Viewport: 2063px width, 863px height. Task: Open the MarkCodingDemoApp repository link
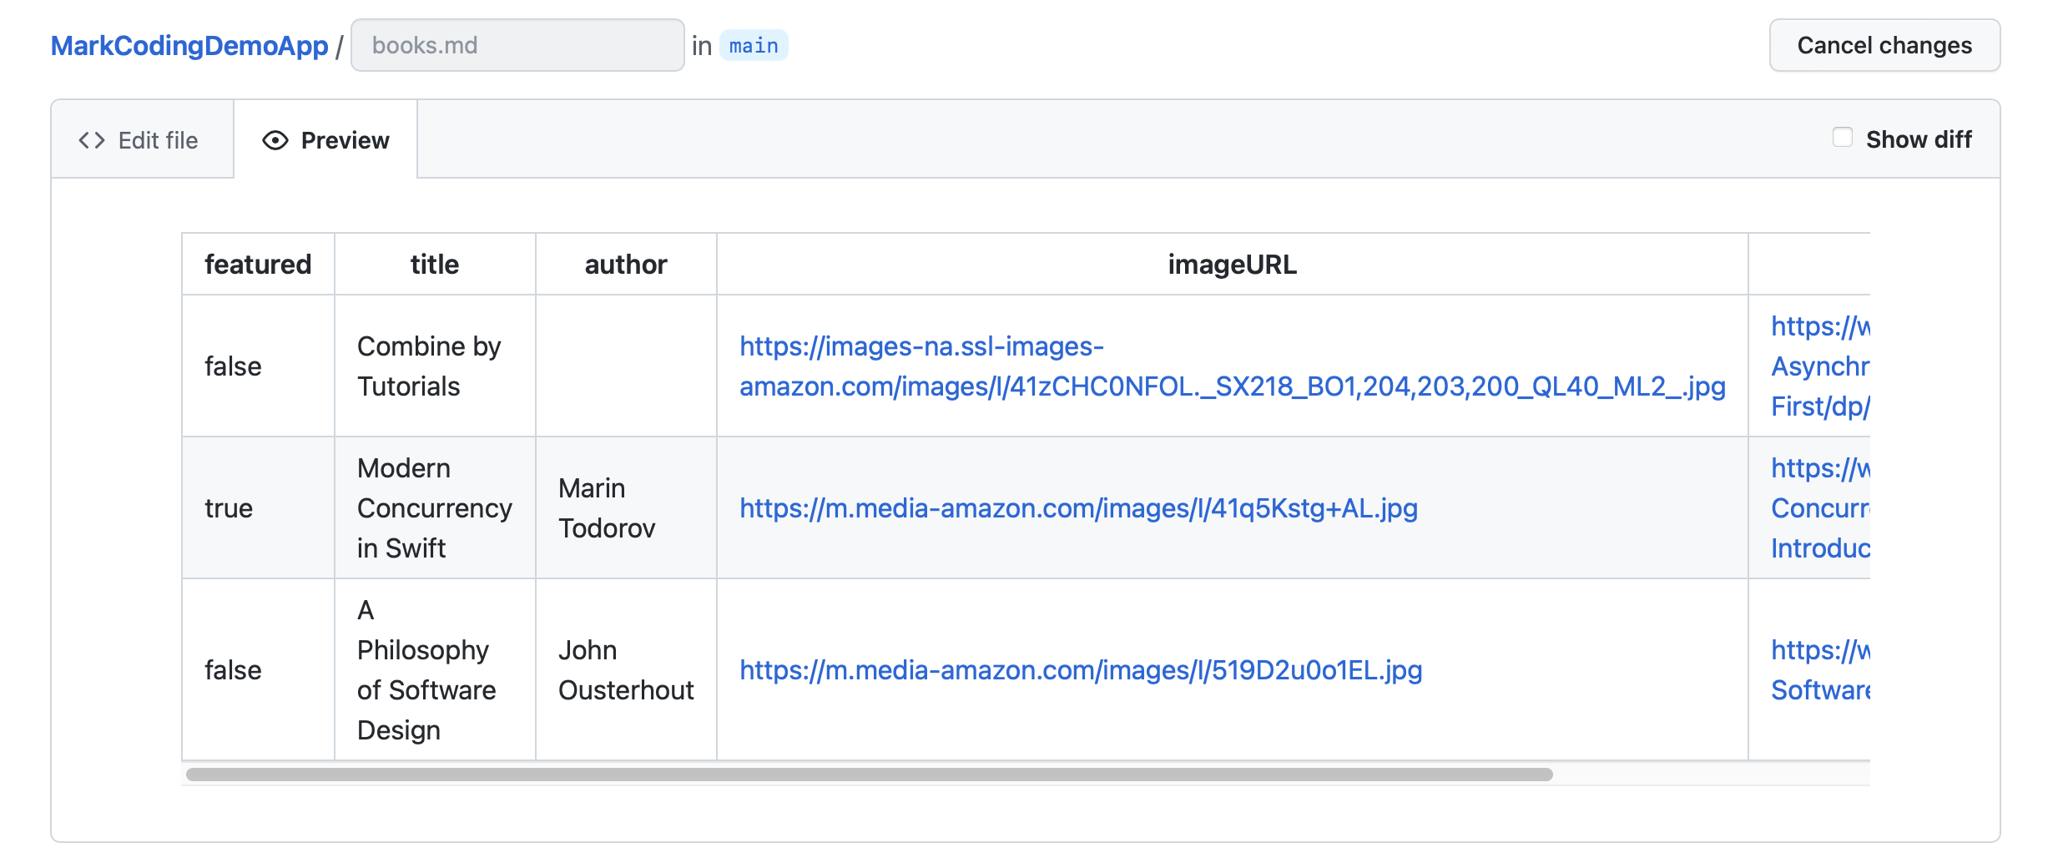point(189,45)
